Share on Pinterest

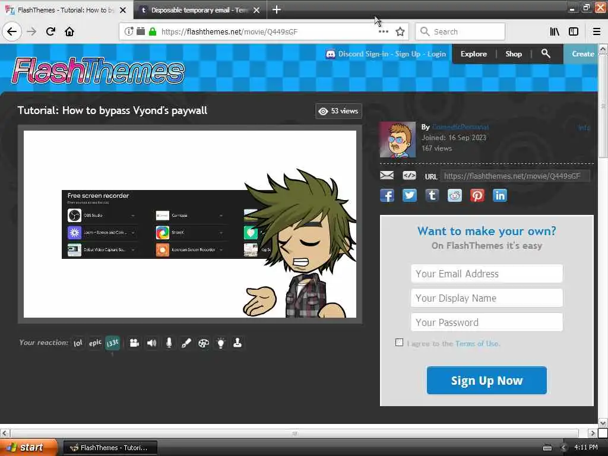pos(477,195)
